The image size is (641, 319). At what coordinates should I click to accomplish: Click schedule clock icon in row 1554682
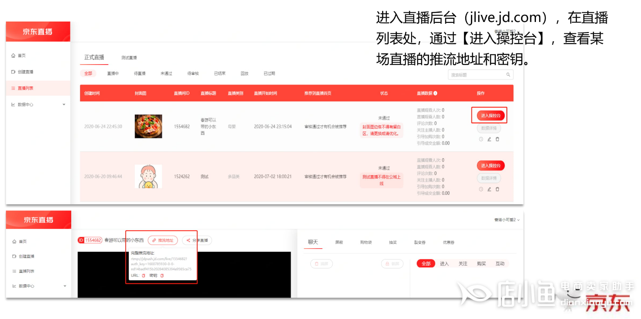pos(481,139)
